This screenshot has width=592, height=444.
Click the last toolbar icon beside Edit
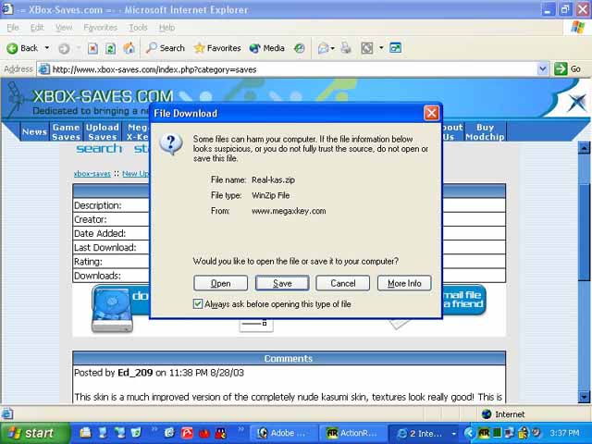point(395,48)
